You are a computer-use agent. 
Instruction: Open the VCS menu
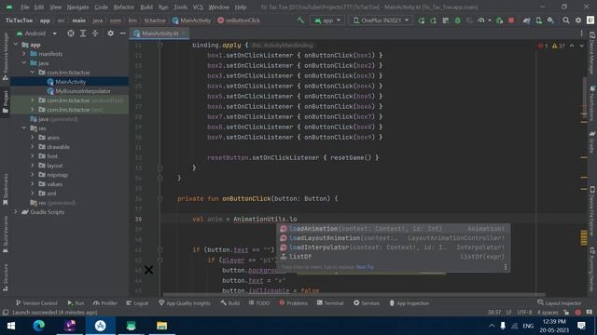pyautogui.click(x=198, y=7)
